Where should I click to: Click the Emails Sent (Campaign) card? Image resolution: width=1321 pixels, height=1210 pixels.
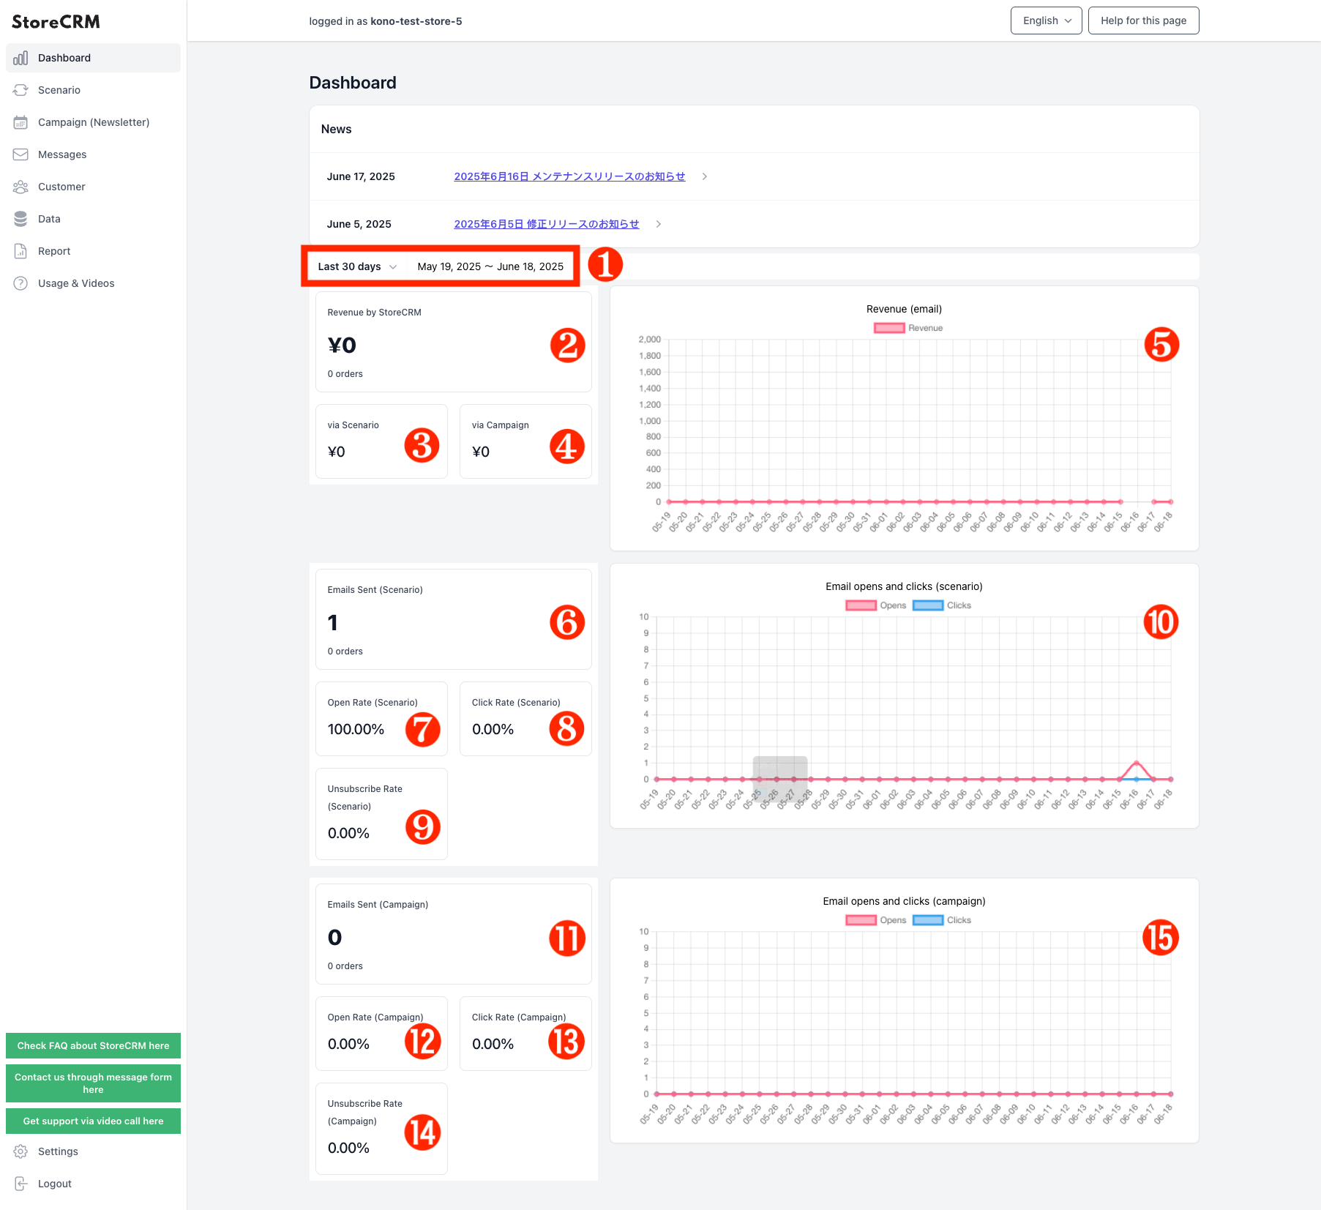[453, 934]
